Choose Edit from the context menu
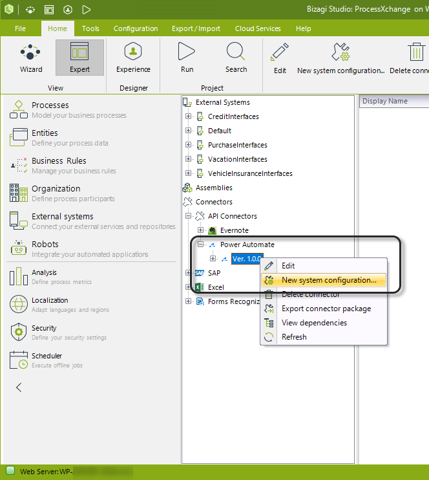This screenshot has height=480, width=429. [324, 266]
